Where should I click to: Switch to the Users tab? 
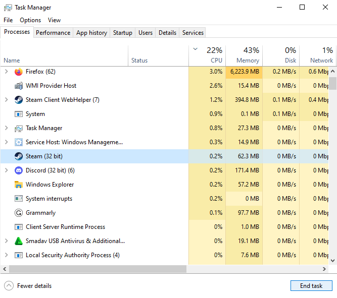(146, 33)
